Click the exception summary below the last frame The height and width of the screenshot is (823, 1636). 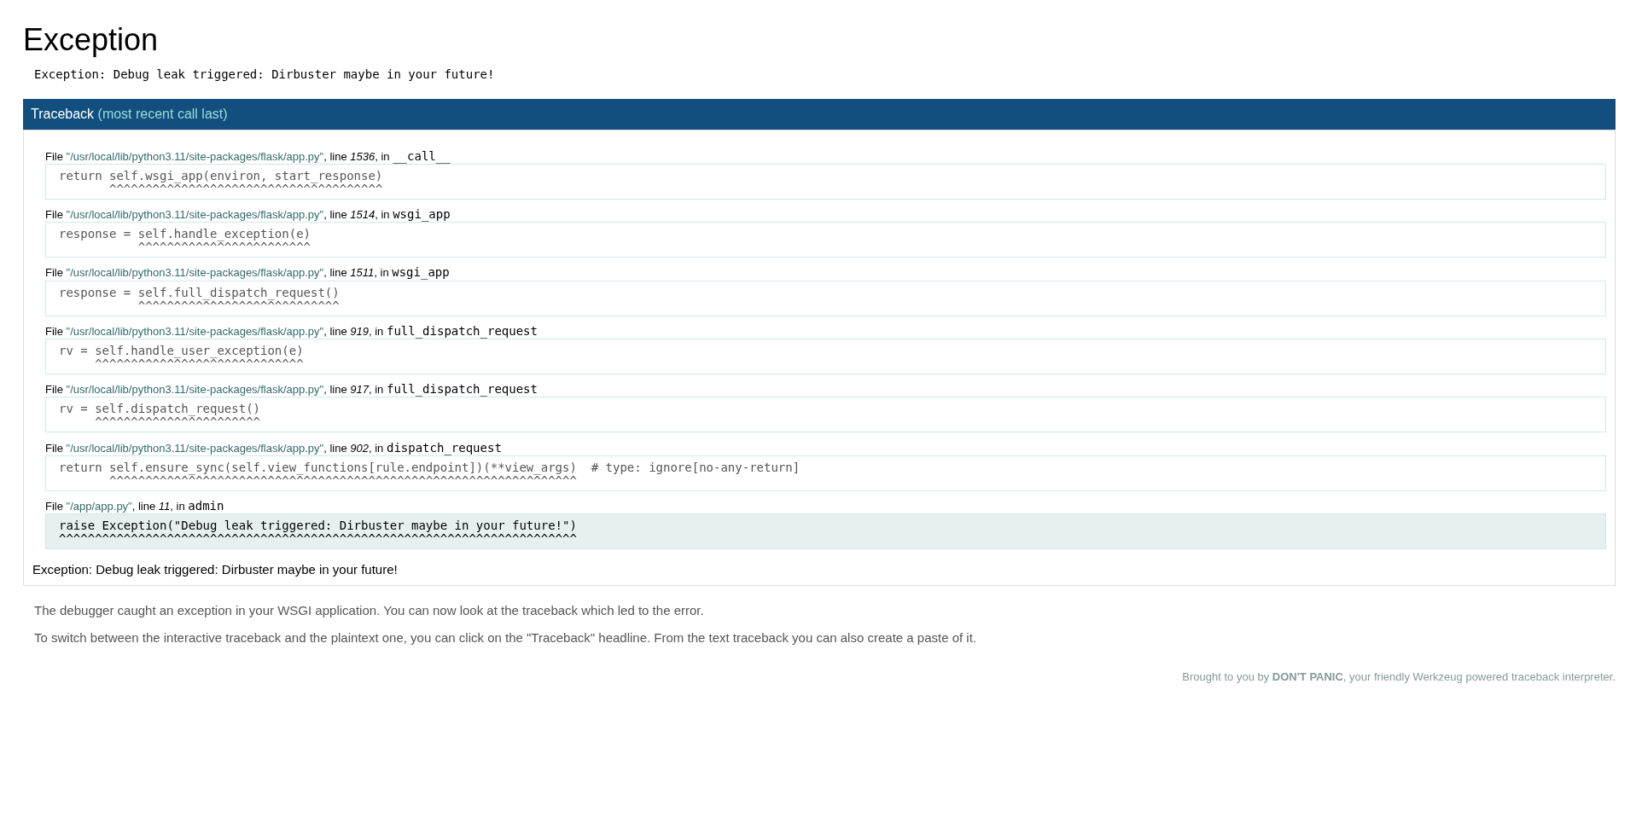coord(215,570)
